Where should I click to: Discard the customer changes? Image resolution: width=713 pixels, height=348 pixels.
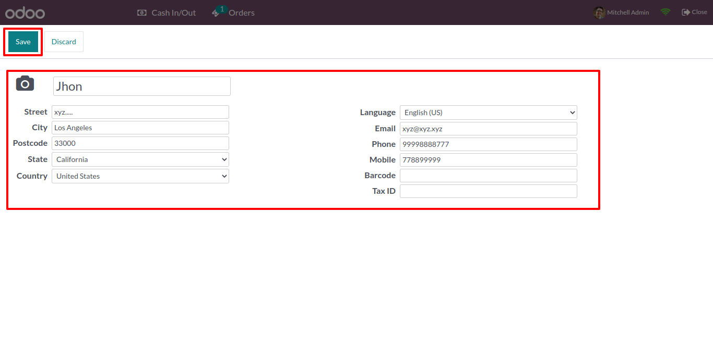64,42
